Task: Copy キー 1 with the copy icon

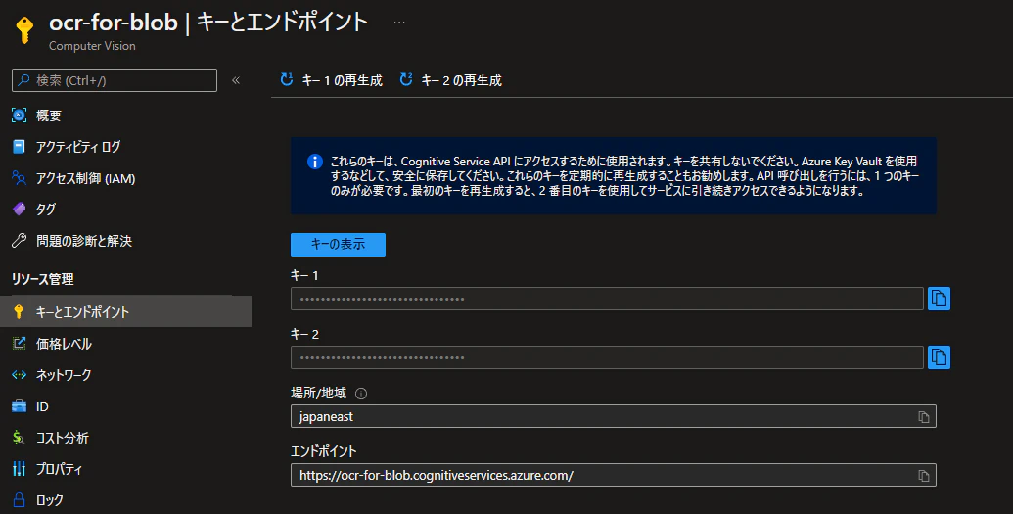Action: click(x=939, y=299)
